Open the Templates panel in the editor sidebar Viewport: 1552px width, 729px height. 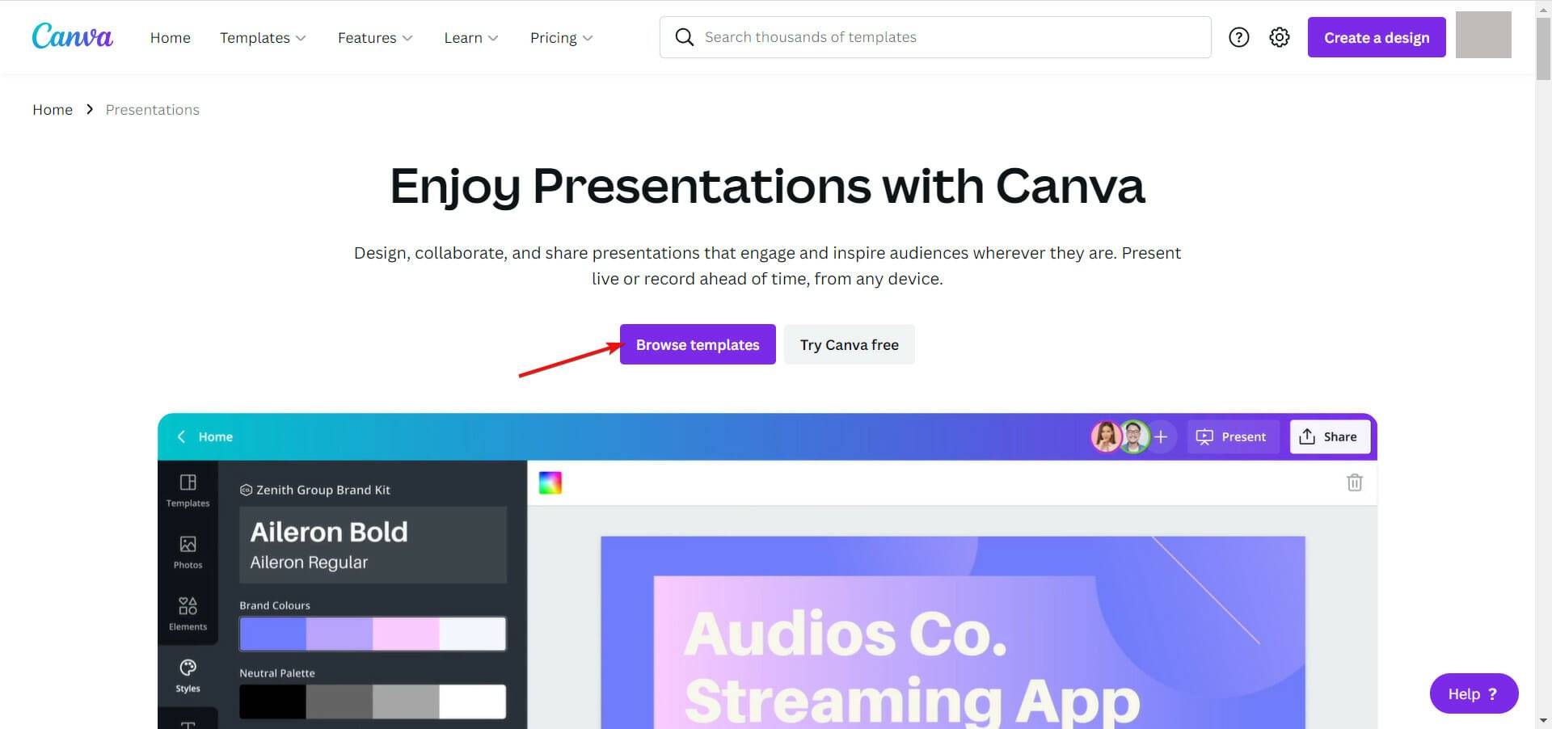tap(188, 489)
